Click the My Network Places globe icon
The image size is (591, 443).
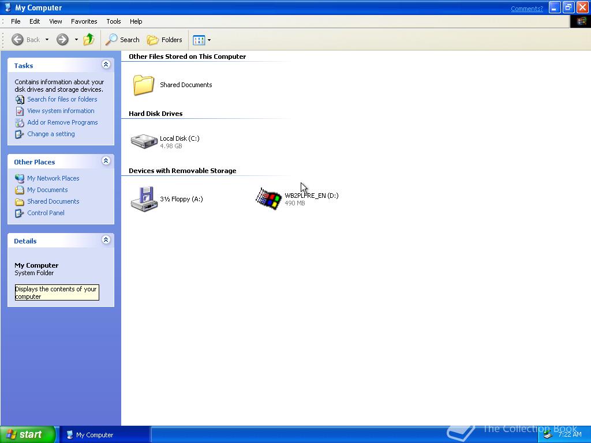coord(20,178)
